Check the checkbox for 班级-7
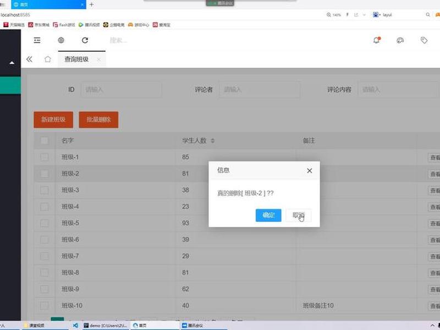Viewport: 440px width, 330px height. point(45,256)
